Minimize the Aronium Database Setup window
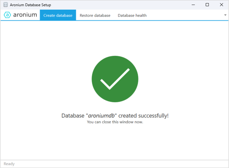This screenshot has width=229, height=168. click(x=193, y=5)
